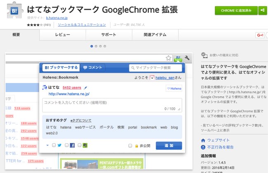The height and width of the screenshot is (173, 268).
Task: Click the webサービス suggested tag
Action: (x=85, y=127)
